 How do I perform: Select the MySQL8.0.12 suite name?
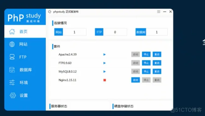tap(67, 71)
